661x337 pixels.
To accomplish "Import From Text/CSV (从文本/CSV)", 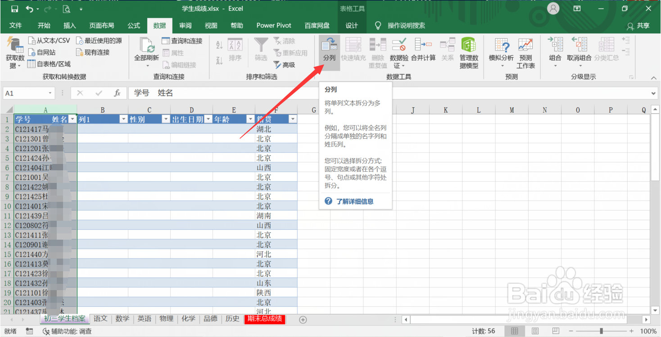I will [x=49, y=41].
